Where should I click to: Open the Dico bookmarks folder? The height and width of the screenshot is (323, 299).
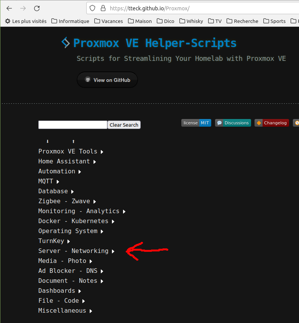166,21
